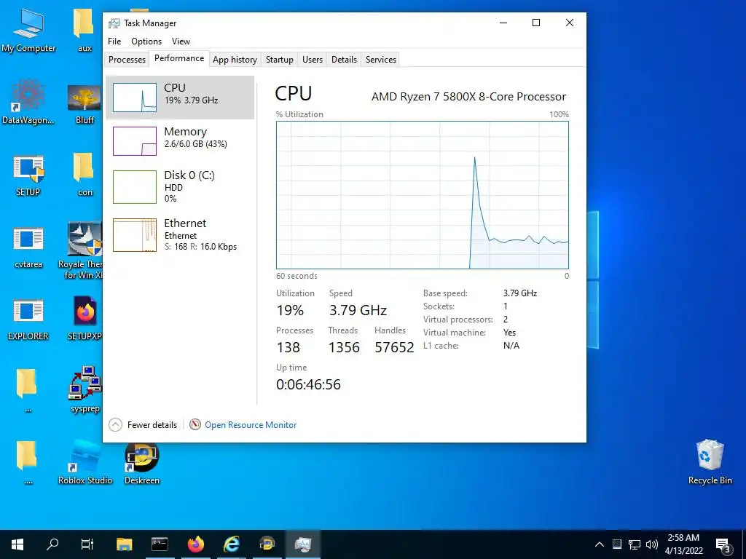The image size is (746, 559).
Task: Click the Speed value 3.79 GHz
Action: pyautogui.click(x=358, y=310)
